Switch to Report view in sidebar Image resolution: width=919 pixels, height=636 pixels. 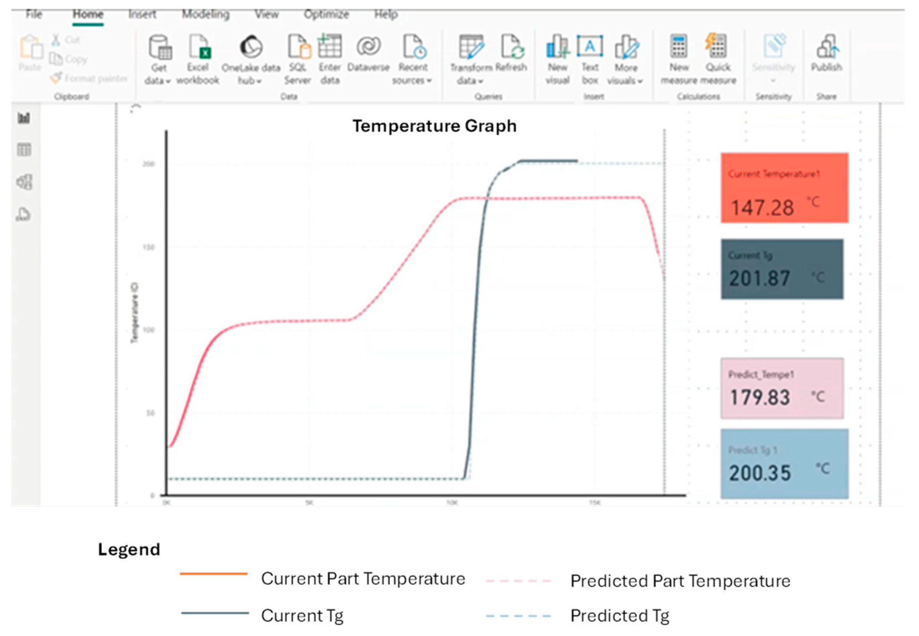(x=24, y=118)
